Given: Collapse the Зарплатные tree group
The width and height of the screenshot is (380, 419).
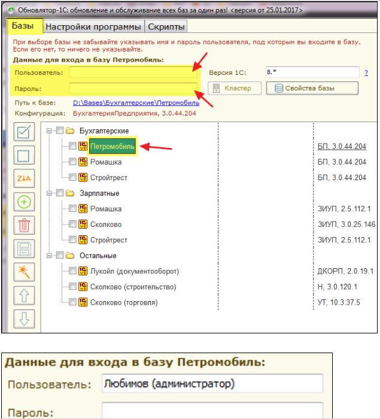Looking at the screenshot, I should point(49,193).
